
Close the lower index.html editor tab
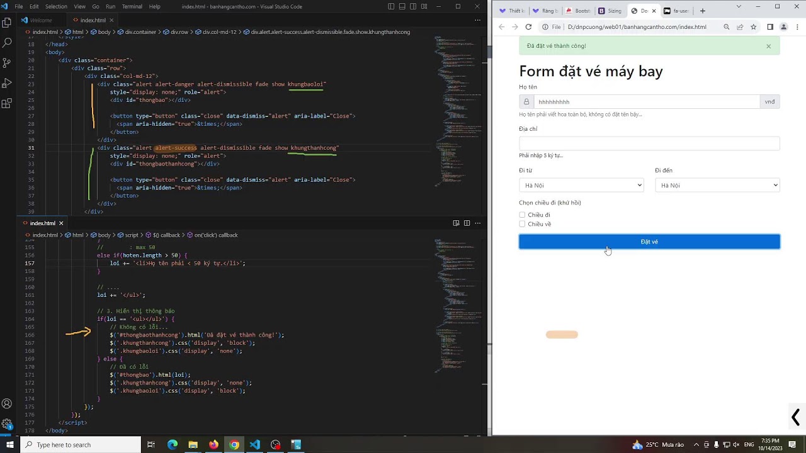click(61, 223)
